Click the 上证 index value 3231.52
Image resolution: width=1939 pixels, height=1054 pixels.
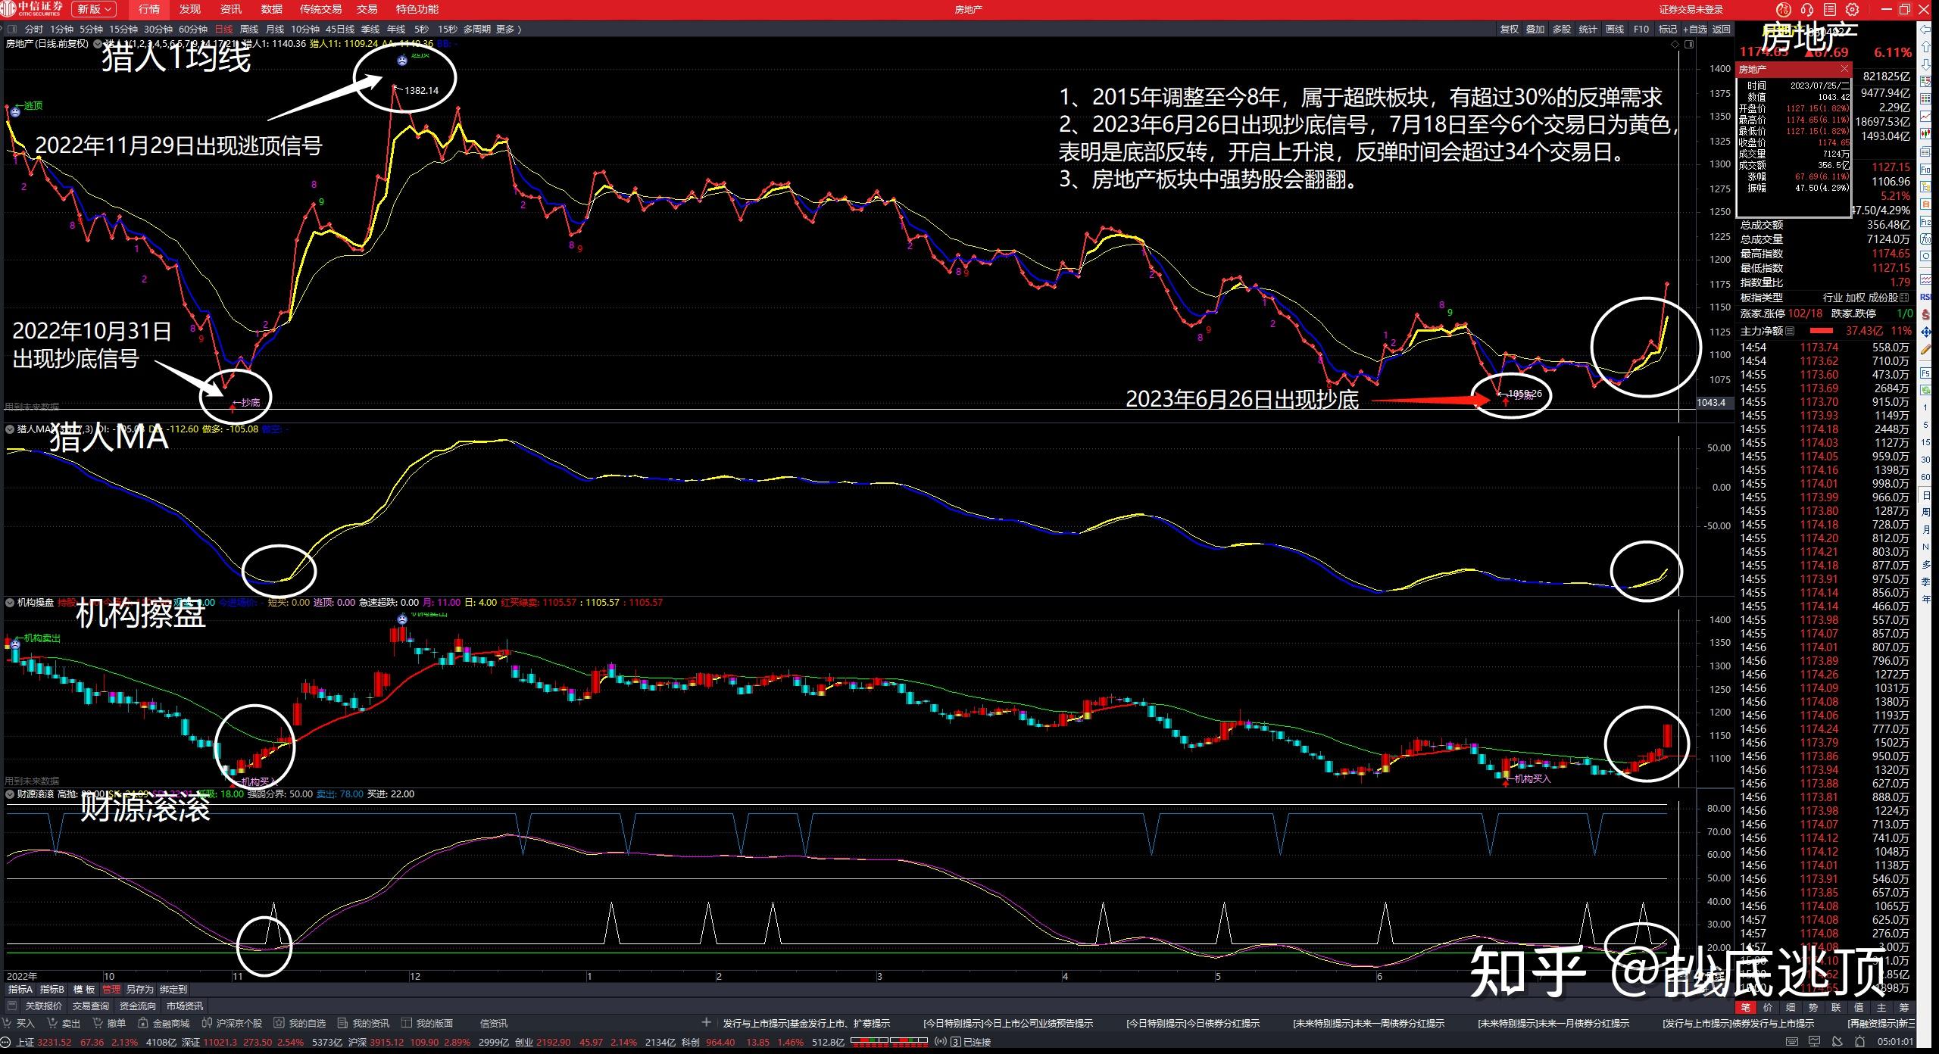pyautogui.click(x=55, y=1043)
